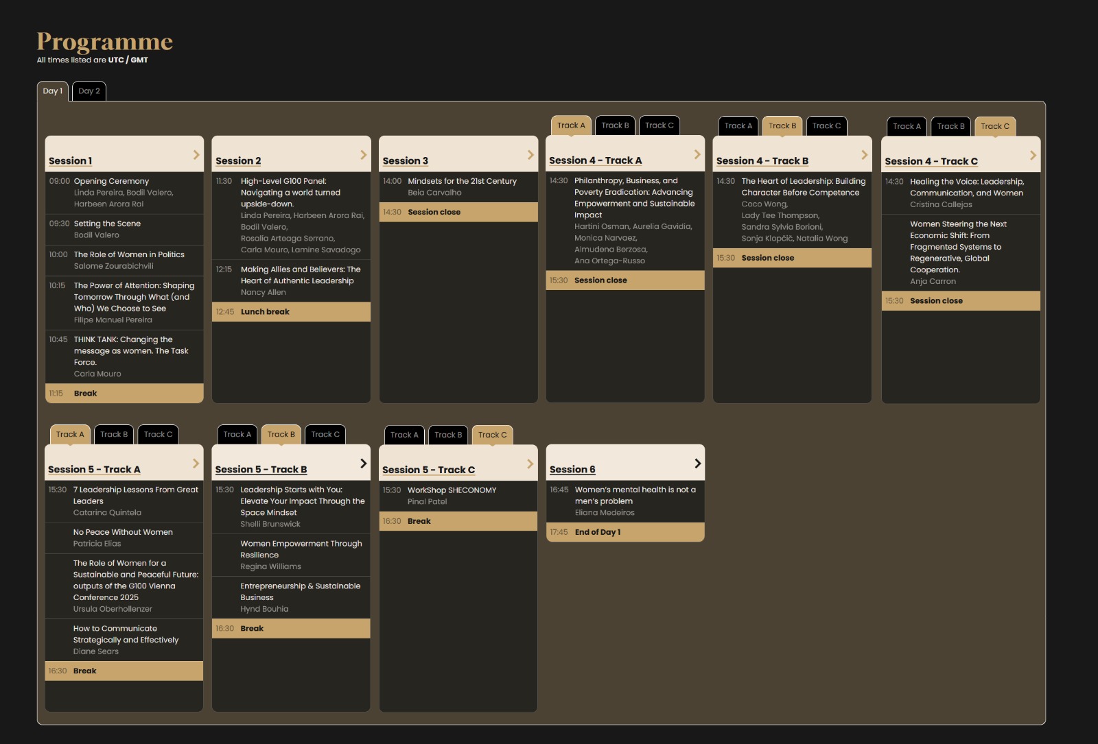Expand Session 4 - Track A chevron
This screenshot has height=744, width=1098.
point(697,154)
